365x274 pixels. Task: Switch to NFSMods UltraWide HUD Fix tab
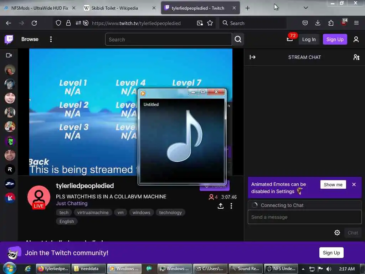40,8
